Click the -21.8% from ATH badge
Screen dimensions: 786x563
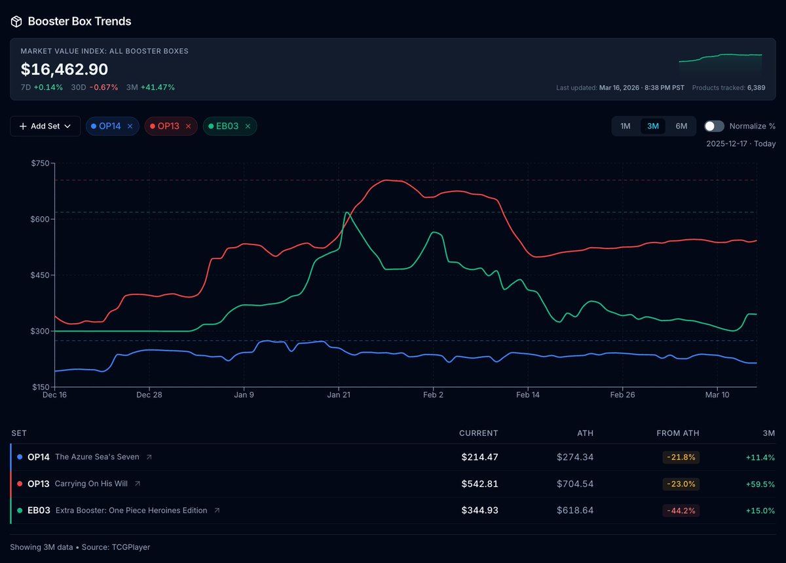pyautogui.click(x=681, y=457)
